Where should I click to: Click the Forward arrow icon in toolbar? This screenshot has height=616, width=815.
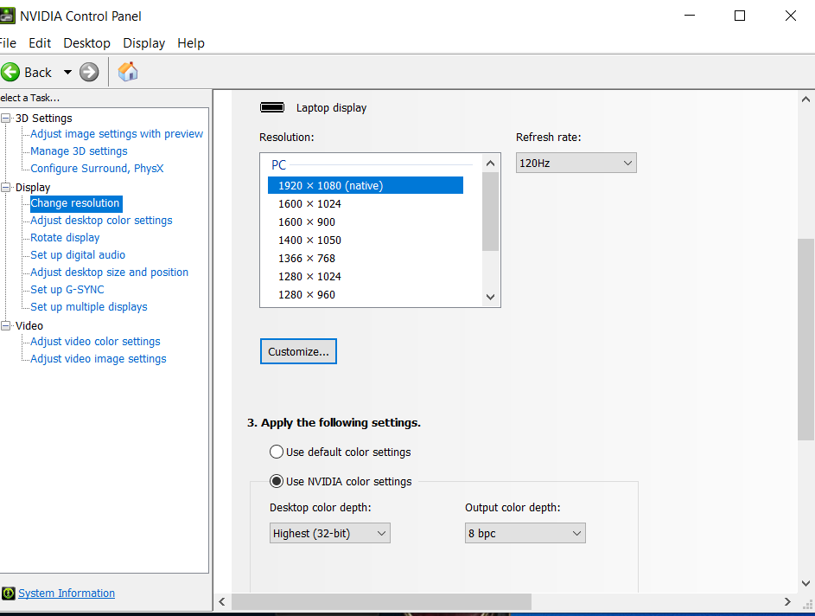[89, 73]
